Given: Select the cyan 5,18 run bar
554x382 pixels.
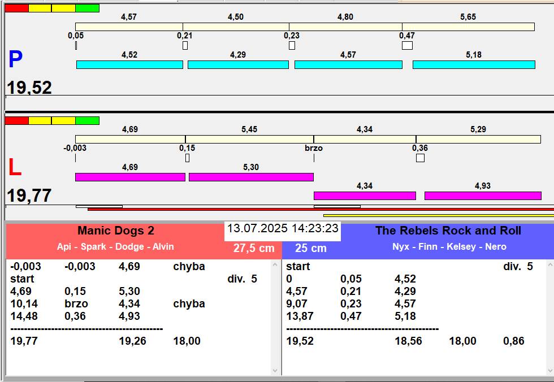Looking at the screenshot, I should coord(474,65).
